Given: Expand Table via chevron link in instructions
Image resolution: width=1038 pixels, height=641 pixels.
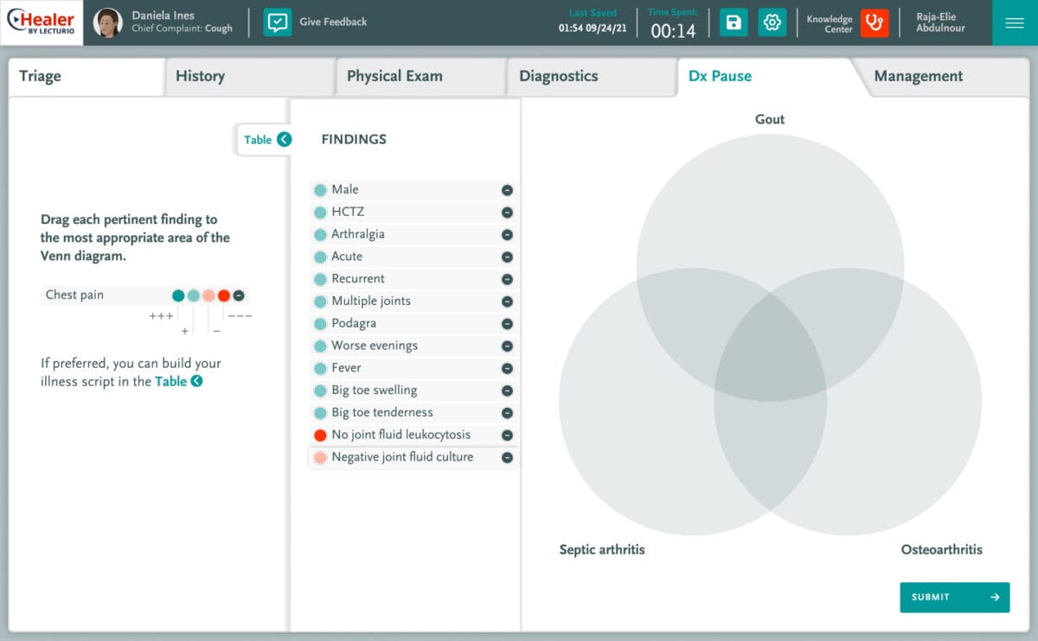Looking at the screenshot, I should click(x=196, y=381).
